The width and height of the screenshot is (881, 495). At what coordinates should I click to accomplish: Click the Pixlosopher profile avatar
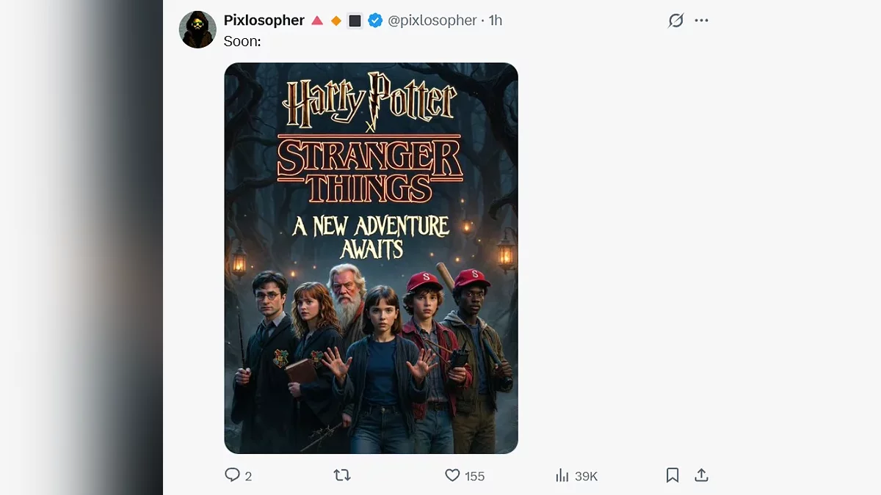pos(197,30)
